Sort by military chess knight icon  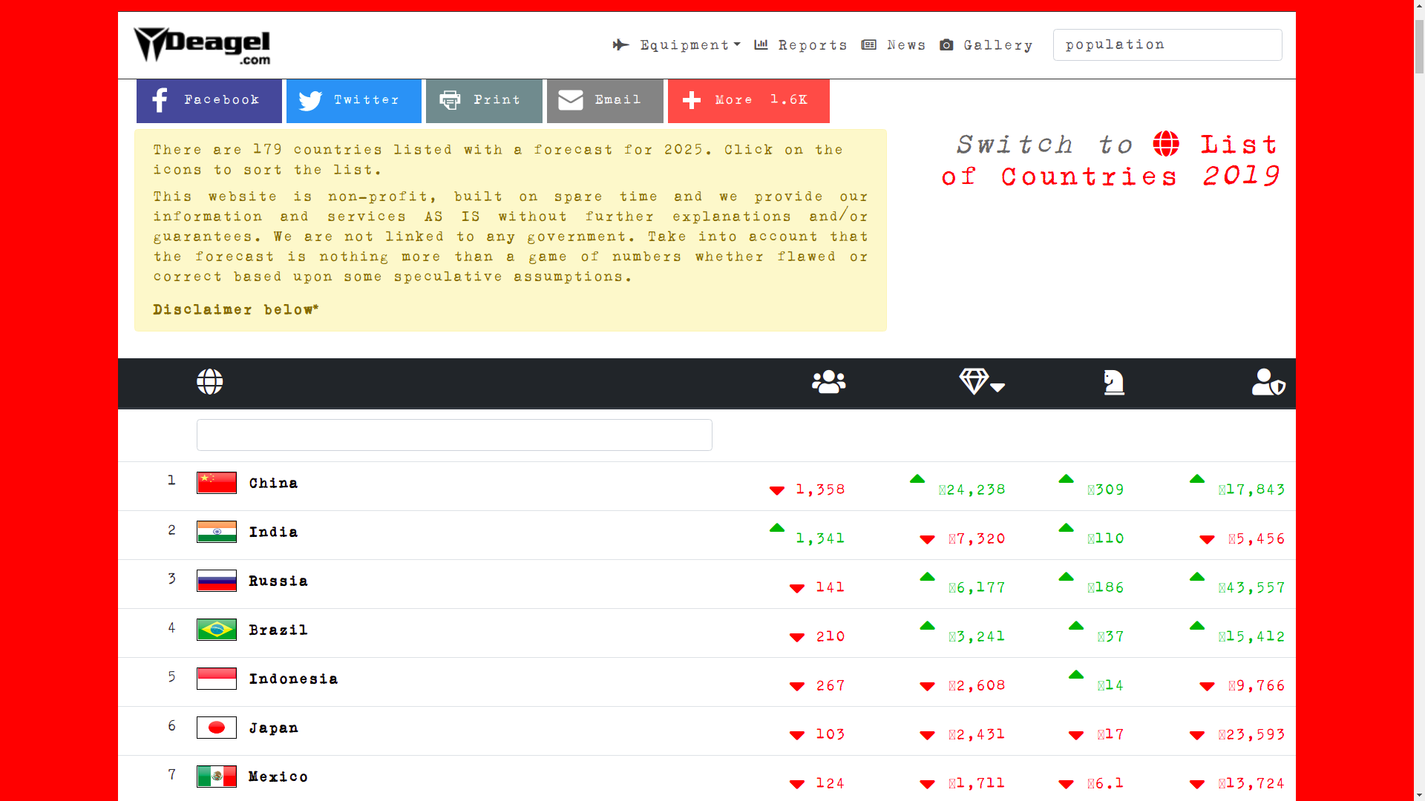[1113, 382]
